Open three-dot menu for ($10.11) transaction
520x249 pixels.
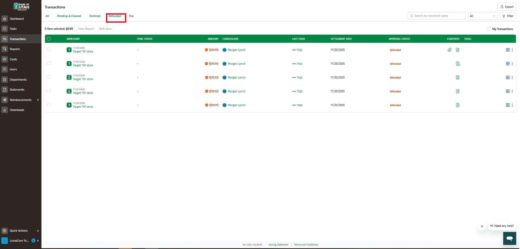(x=512, y=105)
